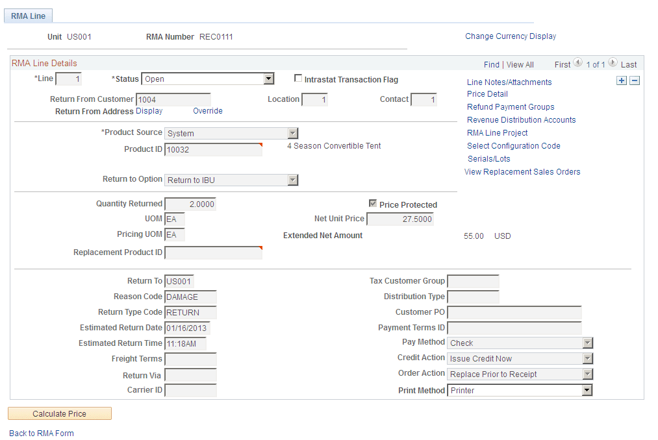The height and width of the screenshot is (440, 658).
Task: Open the Price Detail page
Action: 487,93
